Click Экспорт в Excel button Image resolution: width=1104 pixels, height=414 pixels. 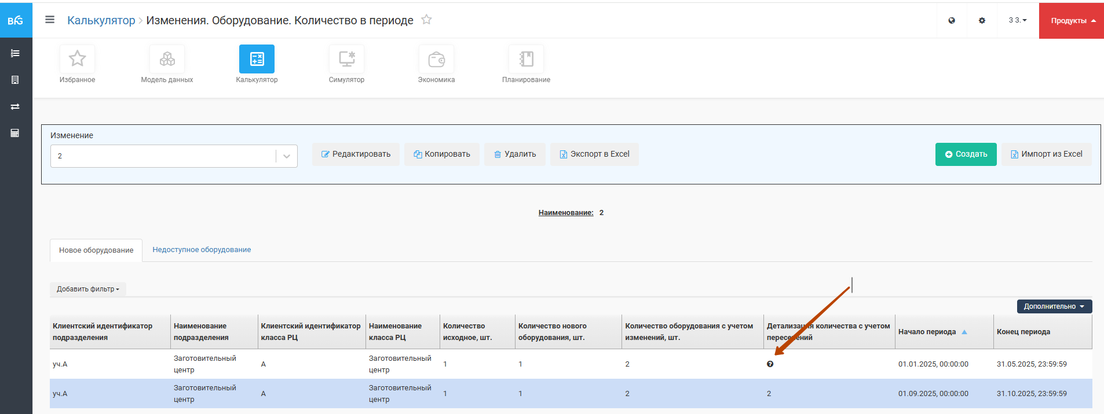(594, 154)
